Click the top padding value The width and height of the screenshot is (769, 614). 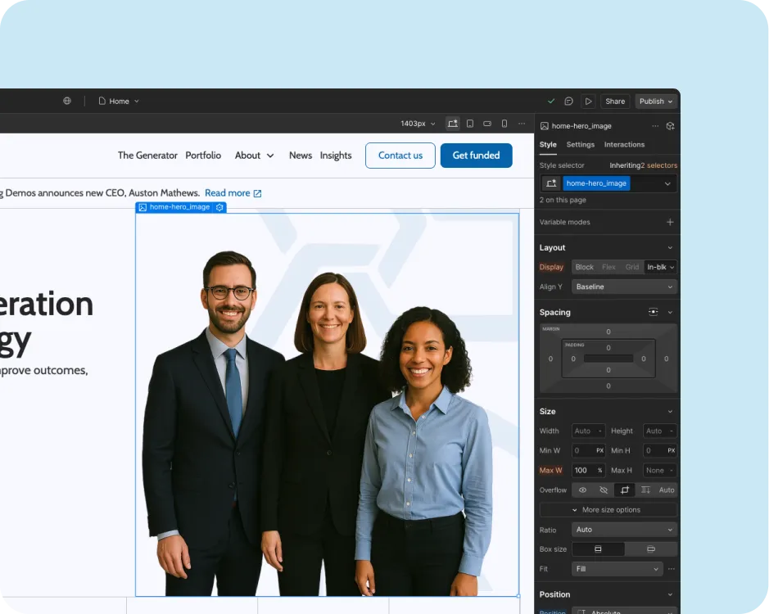(608, 348)
